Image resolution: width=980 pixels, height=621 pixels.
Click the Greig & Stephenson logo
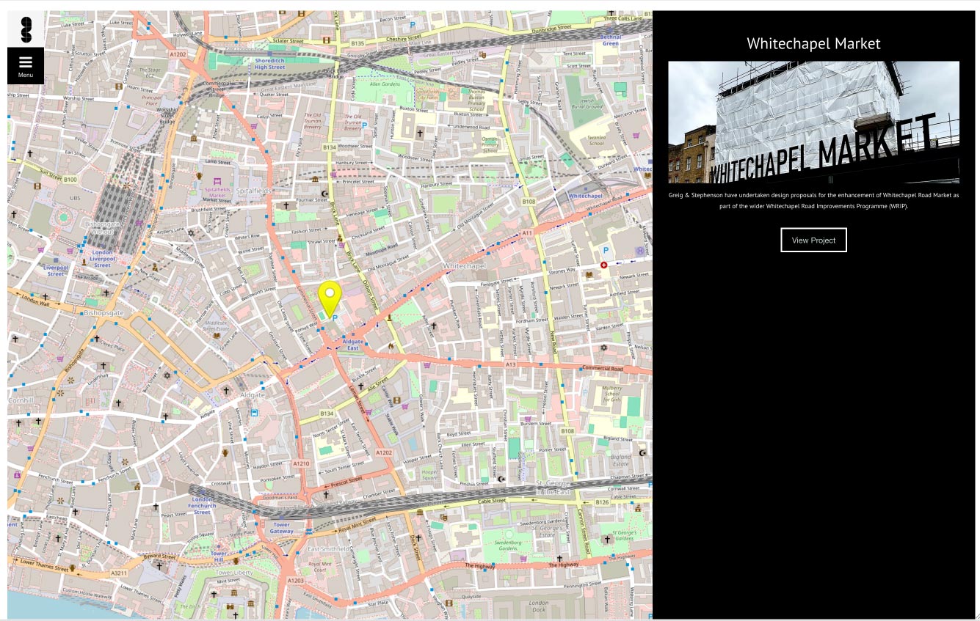click(x=26, y=29)
